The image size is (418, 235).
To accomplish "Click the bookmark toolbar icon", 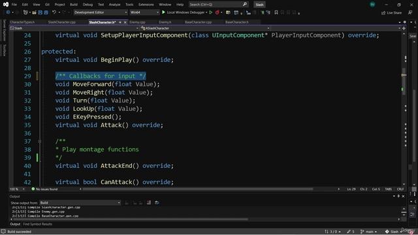I will coord(276,12).
